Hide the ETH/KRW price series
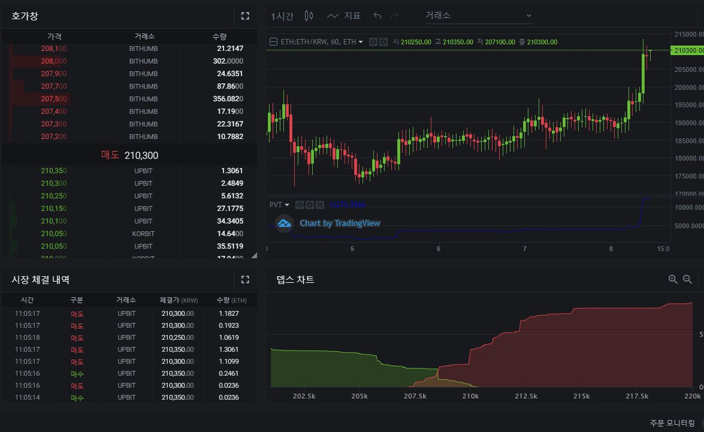 (373, 42)
